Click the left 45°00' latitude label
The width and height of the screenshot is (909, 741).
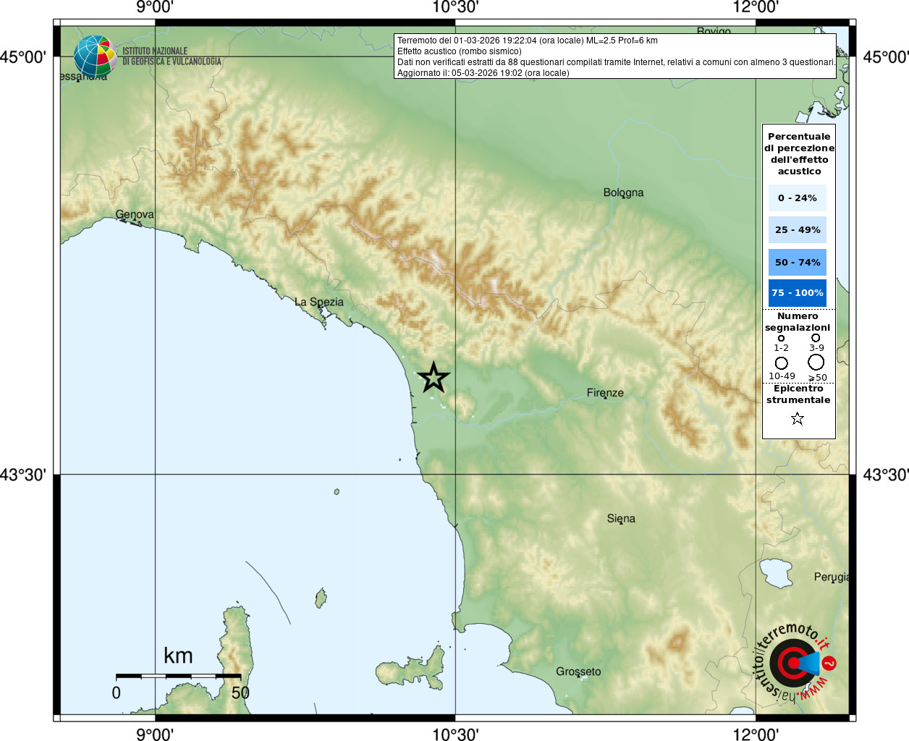[x=23, y=56]
